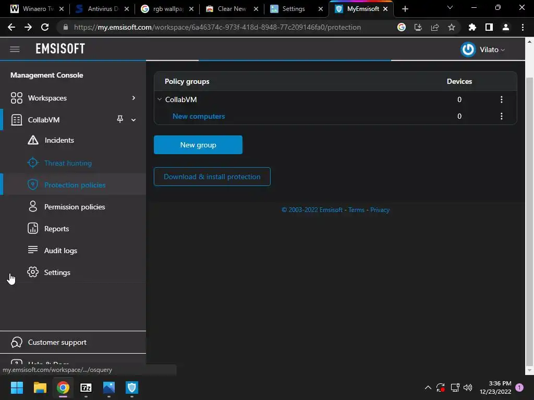This screenshot has height=400, width=534.
Task: Switch to rgb wallpaper Google tab
Action: pos(167,9)
